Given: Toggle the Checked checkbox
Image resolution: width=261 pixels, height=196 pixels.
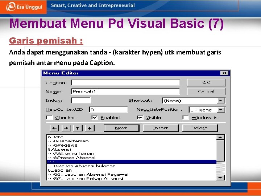Looking at the screenshot, I should [49, 118].
